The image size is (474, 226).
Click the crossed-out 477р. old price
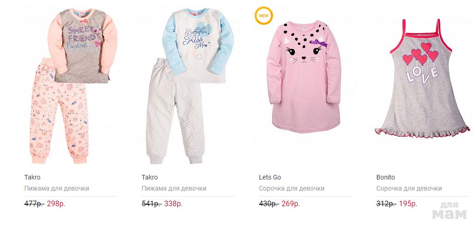point(34,203)
